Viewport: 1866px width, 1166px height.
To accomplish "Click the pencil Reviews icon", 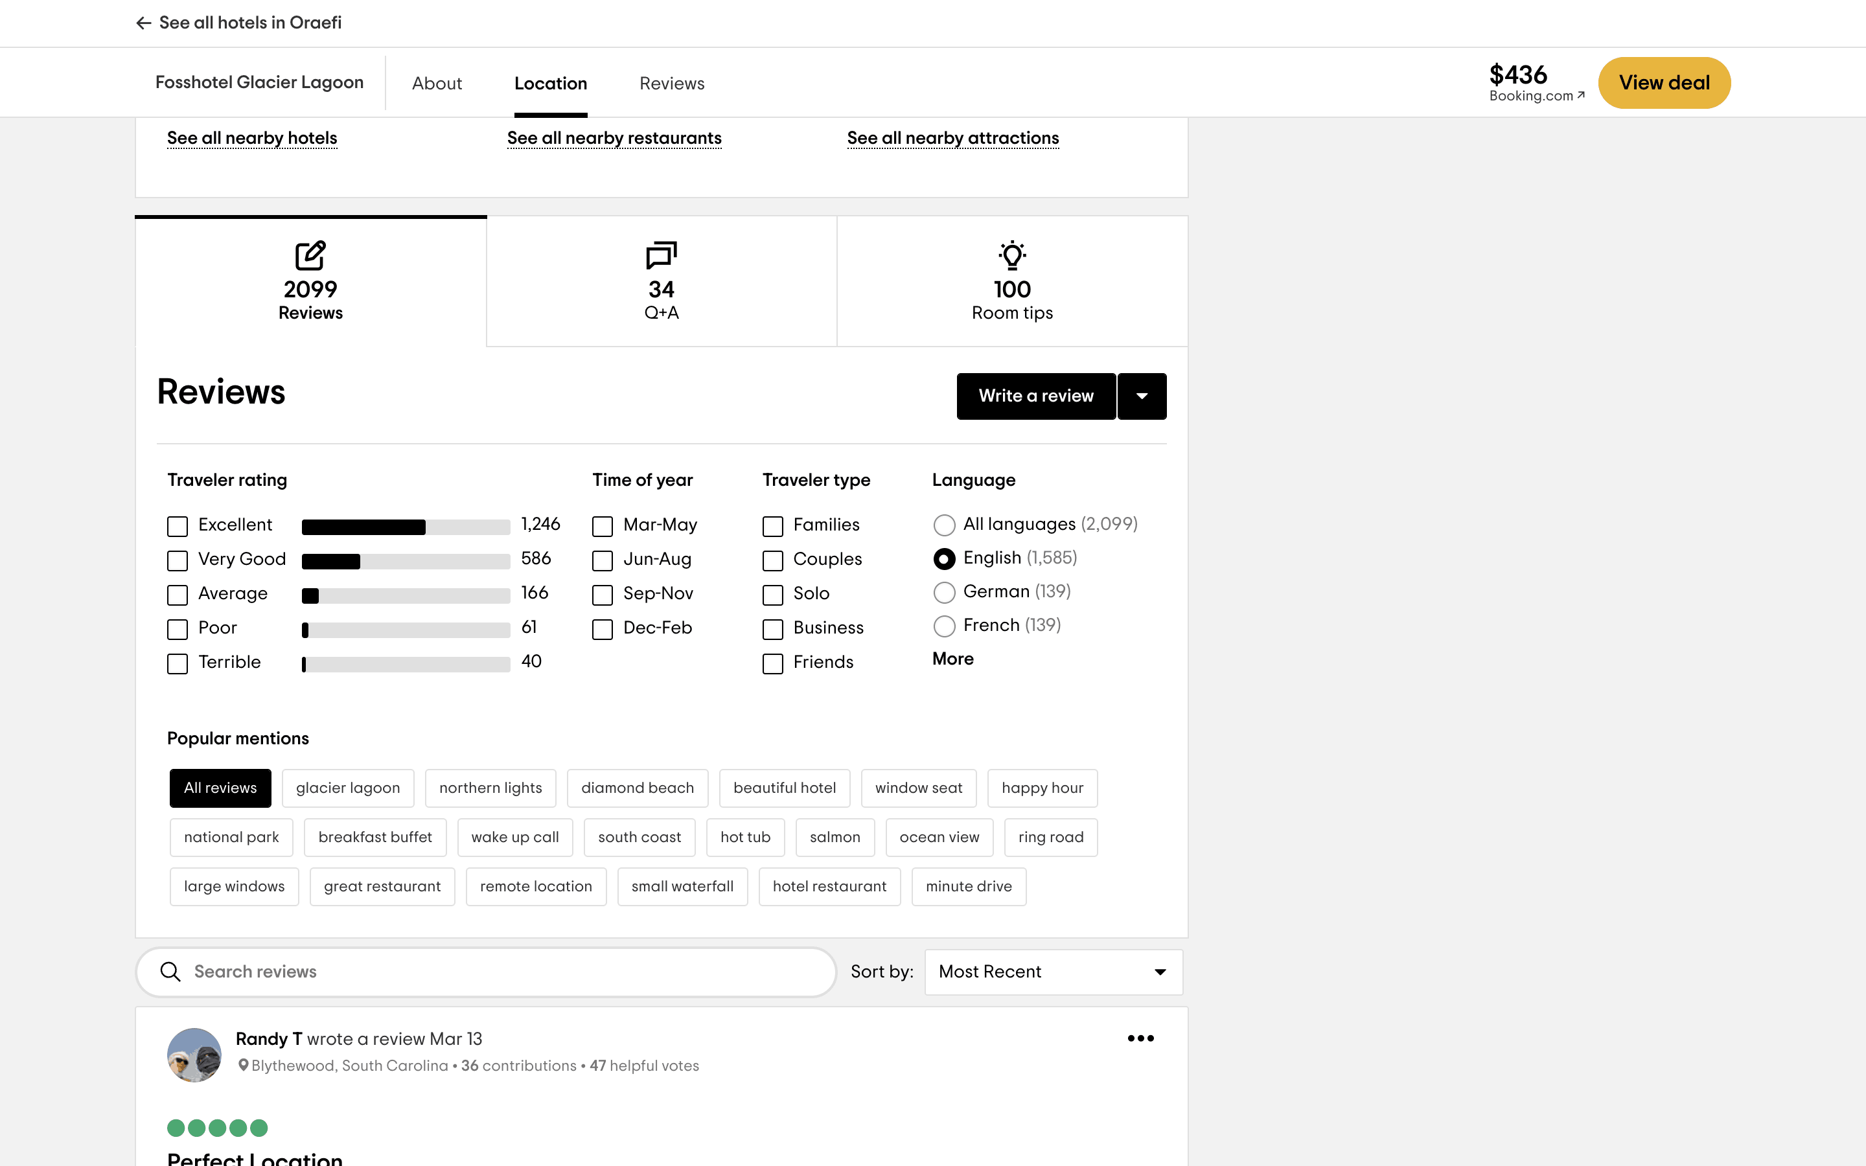I will (310, 256).
